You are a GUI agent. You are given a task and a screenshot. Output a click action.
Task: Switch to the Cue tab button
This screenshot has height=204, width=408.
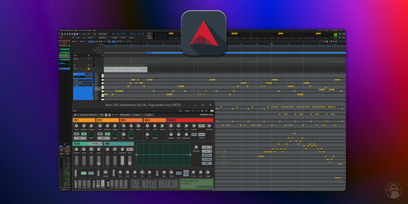coord(340,38)
